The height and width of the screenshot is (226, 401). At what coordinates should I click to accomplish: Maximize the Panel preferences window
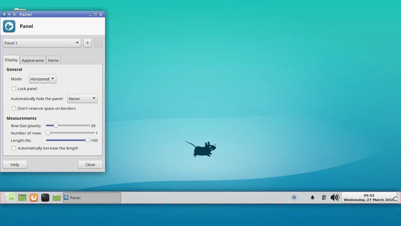pos(95,14)
